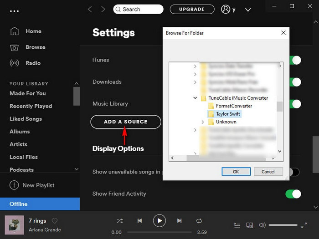Open Made For You in library
The image size is (319, 239).
[x=28, y=93]
